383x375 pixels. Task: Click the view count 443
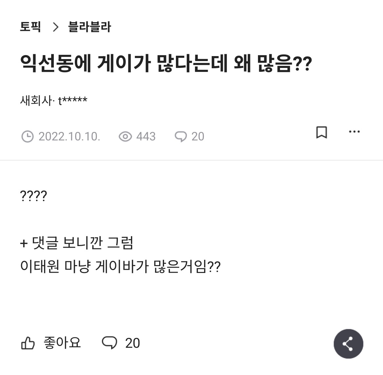point(146,136)
